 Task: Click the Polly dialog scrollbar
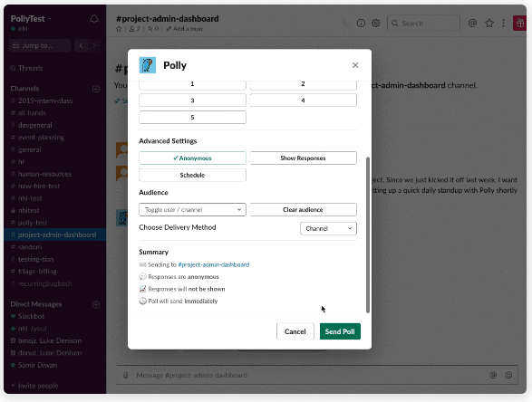tap(368, 234)
